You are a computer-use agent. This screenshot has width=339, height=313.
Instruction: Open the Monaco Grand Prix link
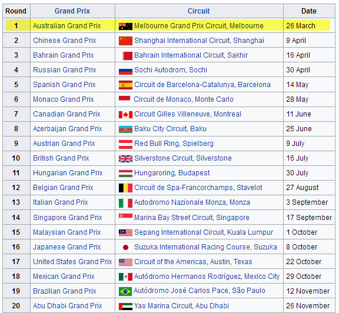tap(64, 99)
